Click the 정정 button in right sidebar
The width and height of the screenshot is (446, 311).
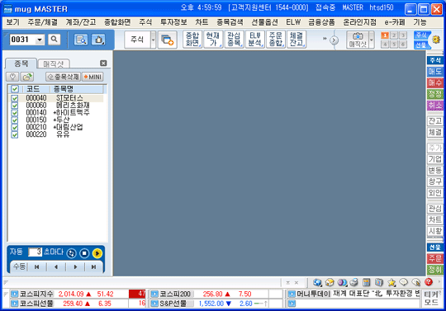point(435,94)
